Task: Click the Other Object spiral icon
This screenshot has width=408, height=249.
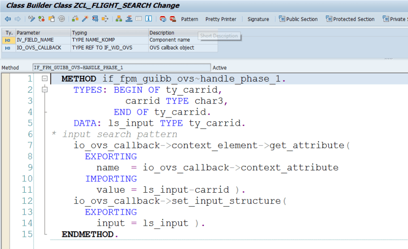Action: [x=61, y=19]
